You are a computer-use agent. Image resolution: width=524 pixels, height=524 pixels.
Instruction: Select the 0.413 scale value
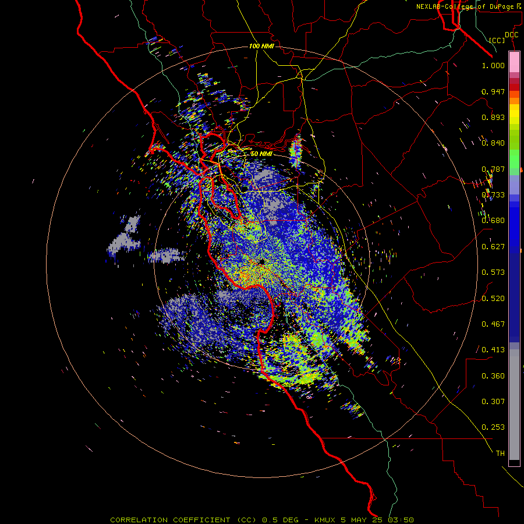[493, 350]
